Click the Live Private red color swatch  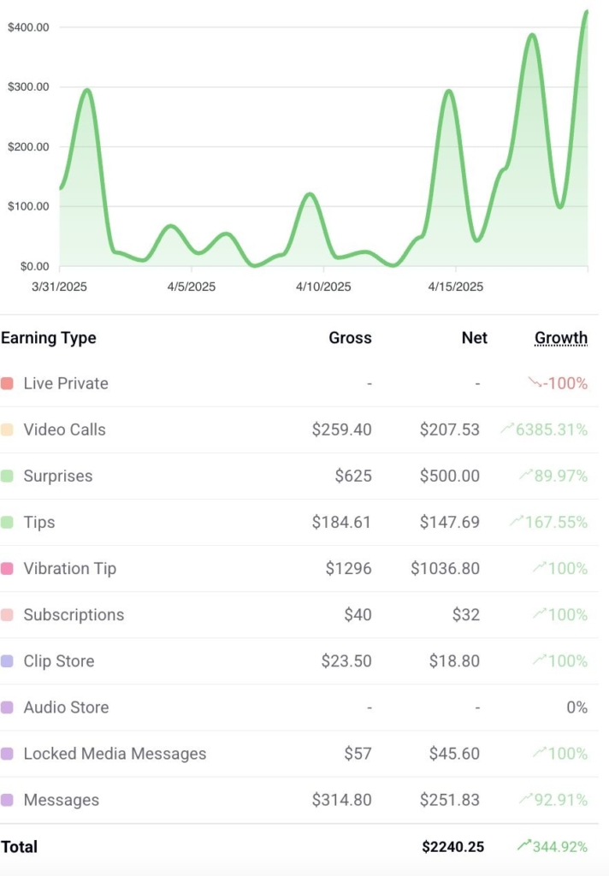7,383
